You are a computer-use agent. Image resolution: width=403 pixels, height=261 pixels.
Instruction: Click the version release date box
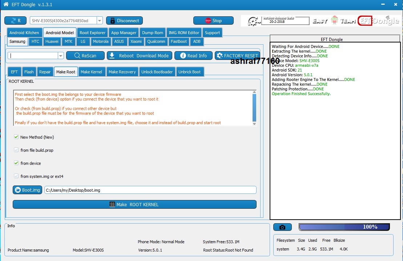coord(285,21)
